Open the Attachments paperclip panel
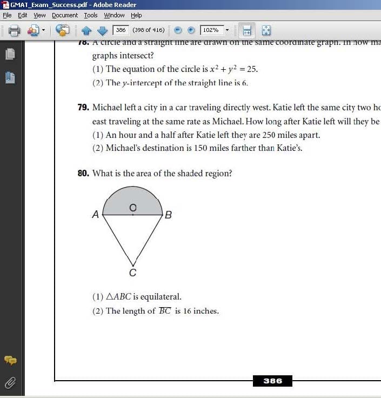Viewport: 381px width, 398px height. [10, 383]
